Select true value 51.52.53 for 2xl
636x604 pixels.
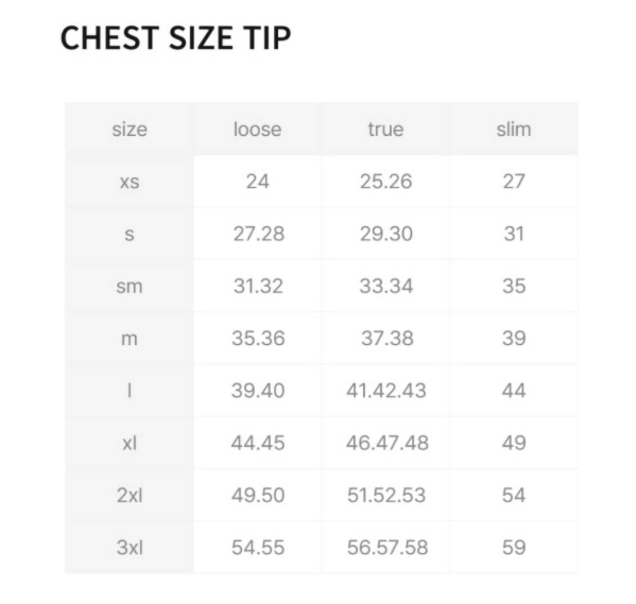386,495
